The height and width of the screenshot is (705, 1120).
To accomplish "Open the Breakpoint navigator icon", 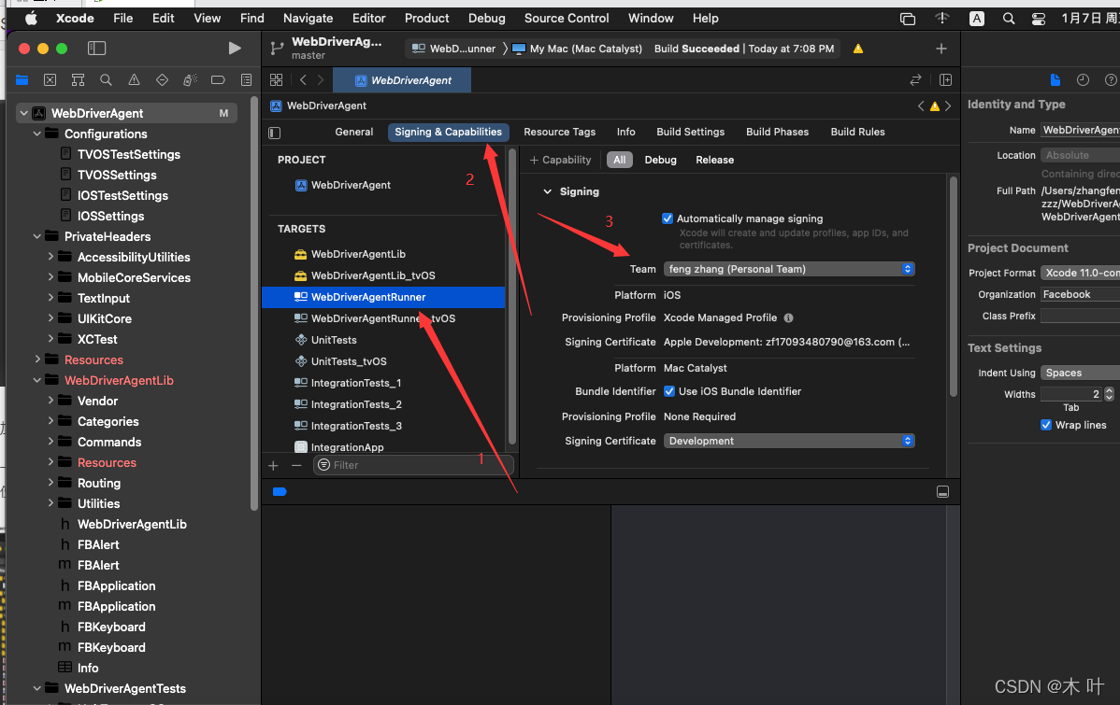I will point(218,80).
